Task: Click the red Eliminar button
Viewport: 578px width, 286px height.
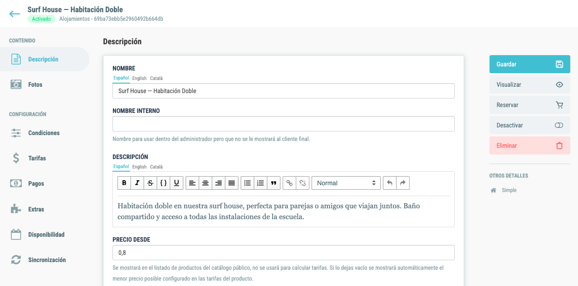Action: pyautogui.click(x=530, y=145)
